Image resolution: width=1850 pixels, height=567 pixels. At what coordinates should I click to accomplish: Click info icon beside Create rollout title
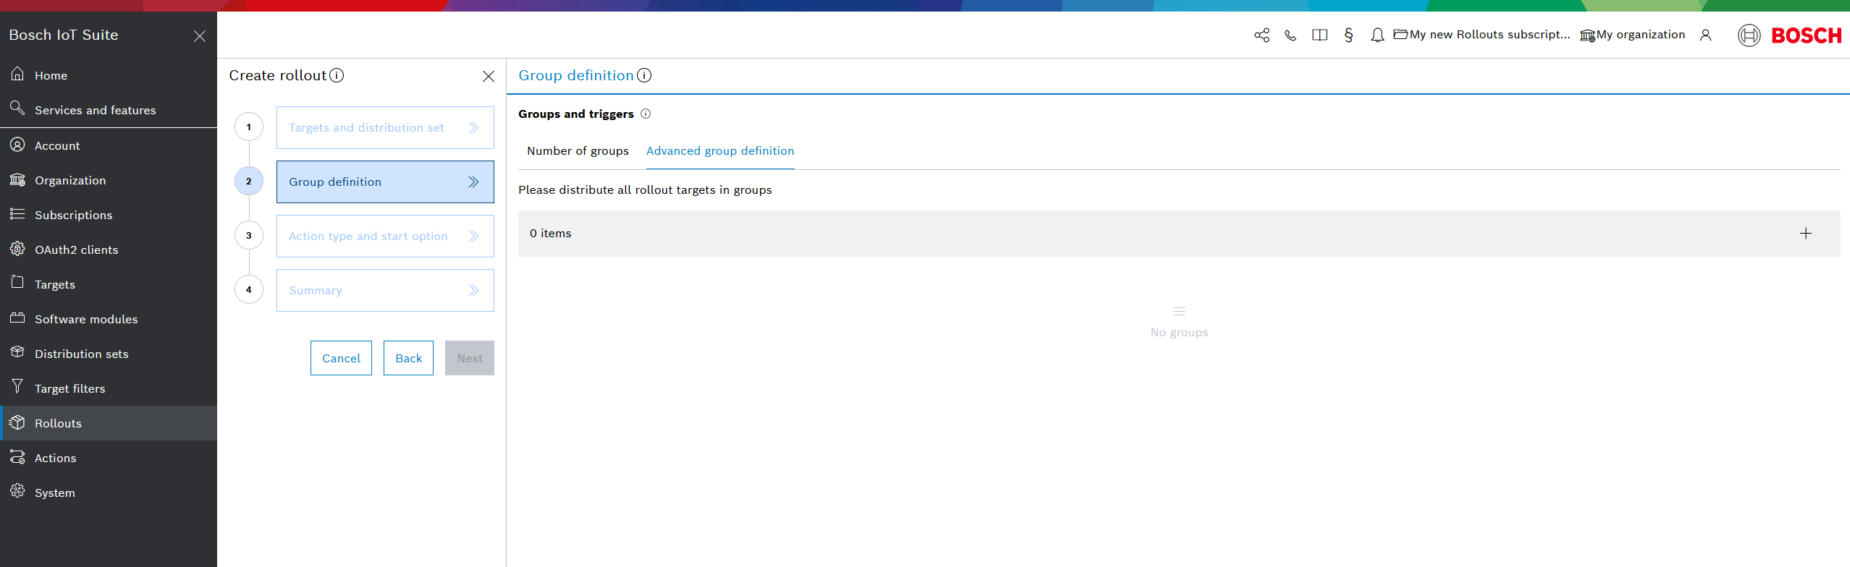click(x=337, y=75)
